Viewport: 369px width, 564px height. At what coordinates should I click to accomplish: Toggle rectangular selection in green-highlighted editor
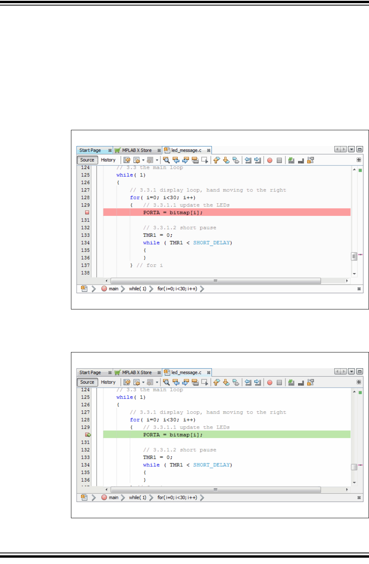click(204, 382)
